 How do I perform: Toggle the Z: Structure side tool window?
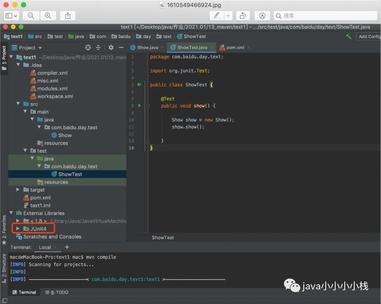pyautogui.click(x=4, y=268)
